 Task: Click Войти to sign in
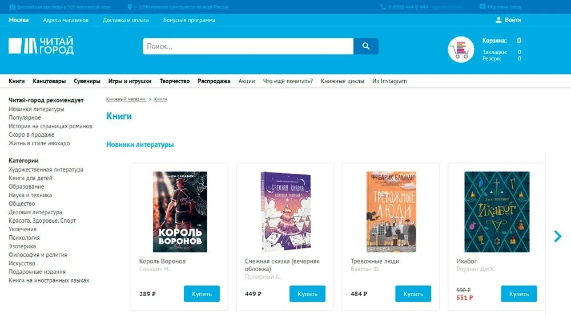click(513, 20)
